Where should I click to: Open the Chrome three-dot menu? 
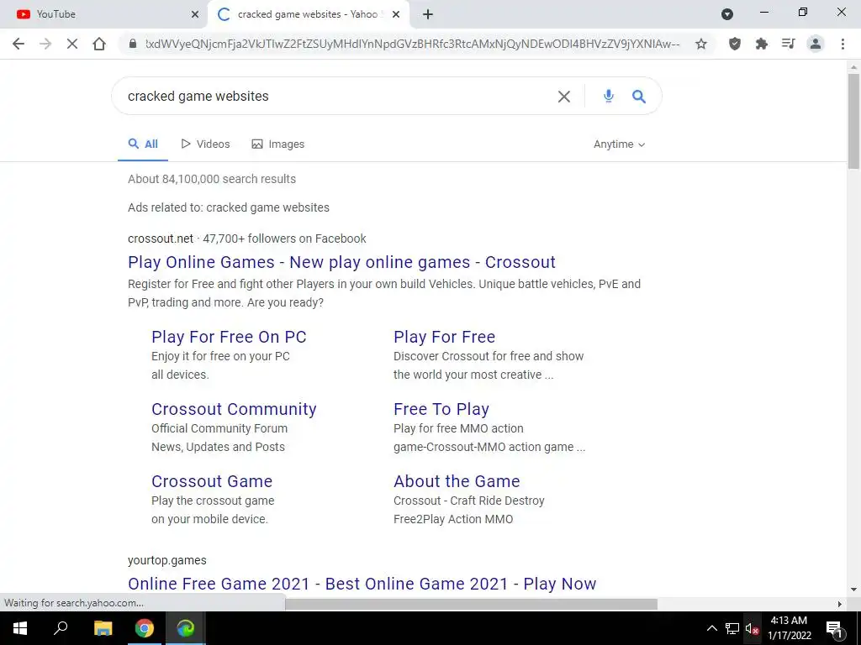coord(843,44)
